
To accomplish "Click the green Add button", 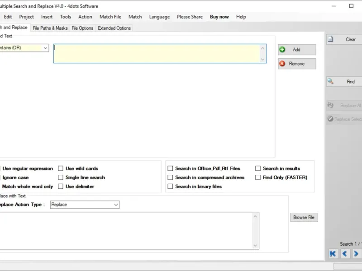I will (x=297, y=50).
